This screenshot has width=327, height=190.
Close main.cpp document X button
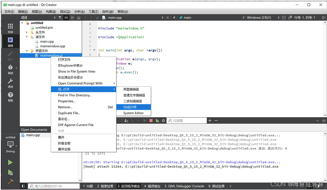[167, 18]
